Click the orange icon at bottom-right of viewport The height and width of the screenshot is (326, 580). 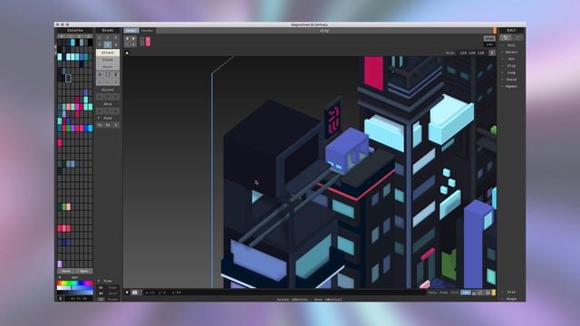click(x=493, y=292)
